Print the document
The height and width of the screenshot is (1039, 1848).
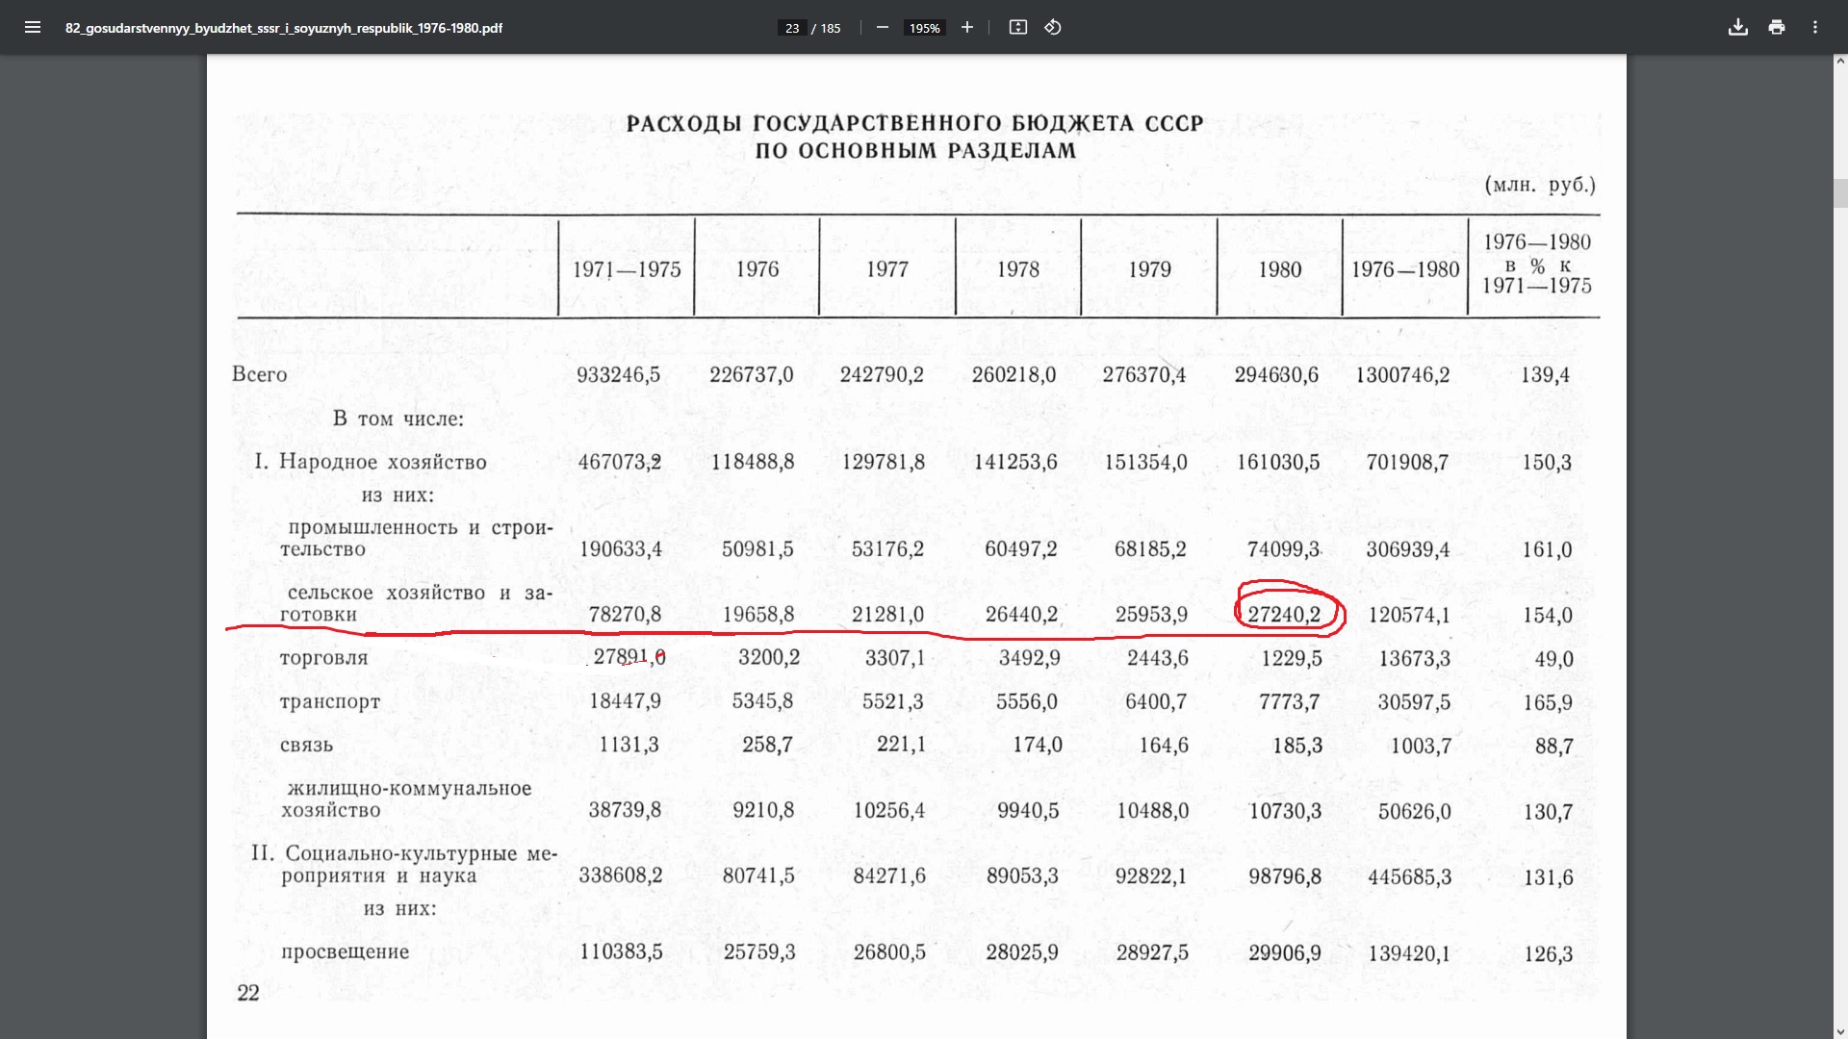(1777, 27)
